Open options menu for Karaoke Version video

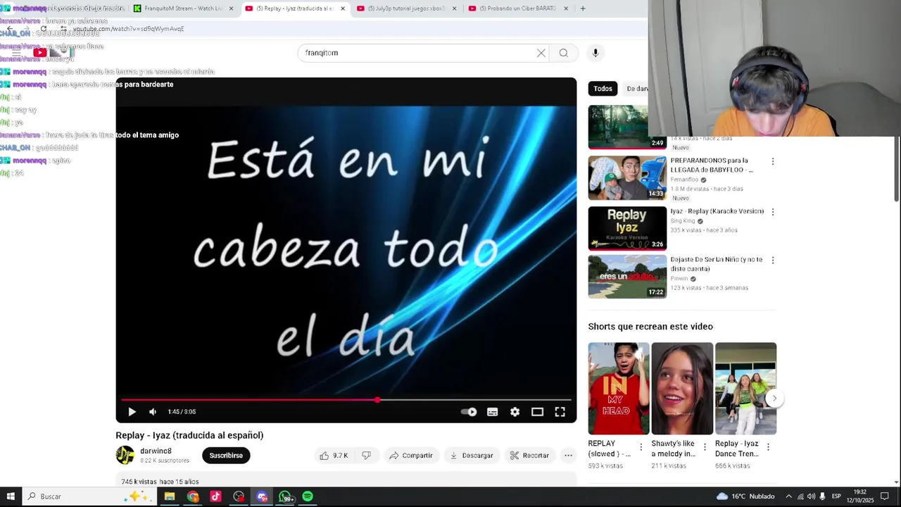773,212
